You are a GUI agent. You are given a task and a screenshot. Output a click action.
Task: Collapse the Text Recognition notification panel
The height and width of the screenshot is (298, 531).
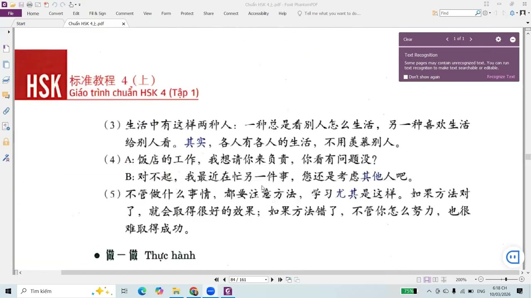(513, 39)
